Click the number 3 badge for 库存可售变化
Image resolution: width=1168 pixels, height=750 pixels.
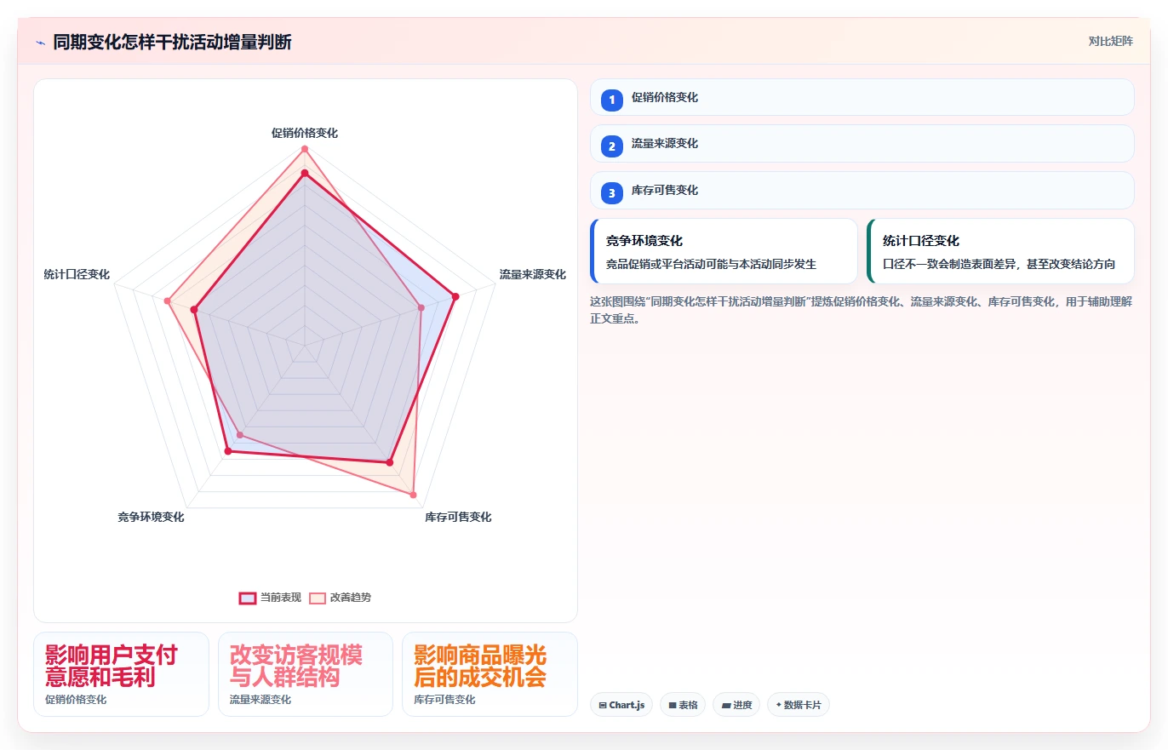611,192
